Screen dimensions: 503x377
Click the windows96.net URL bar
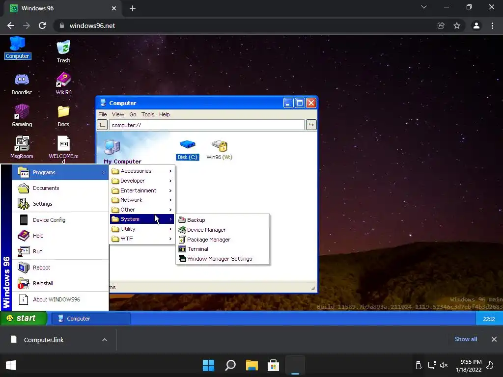coord(244,26)
